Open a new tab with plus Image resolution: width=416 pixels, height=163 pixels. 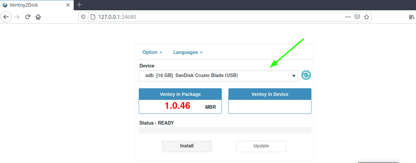click(79, 5)
